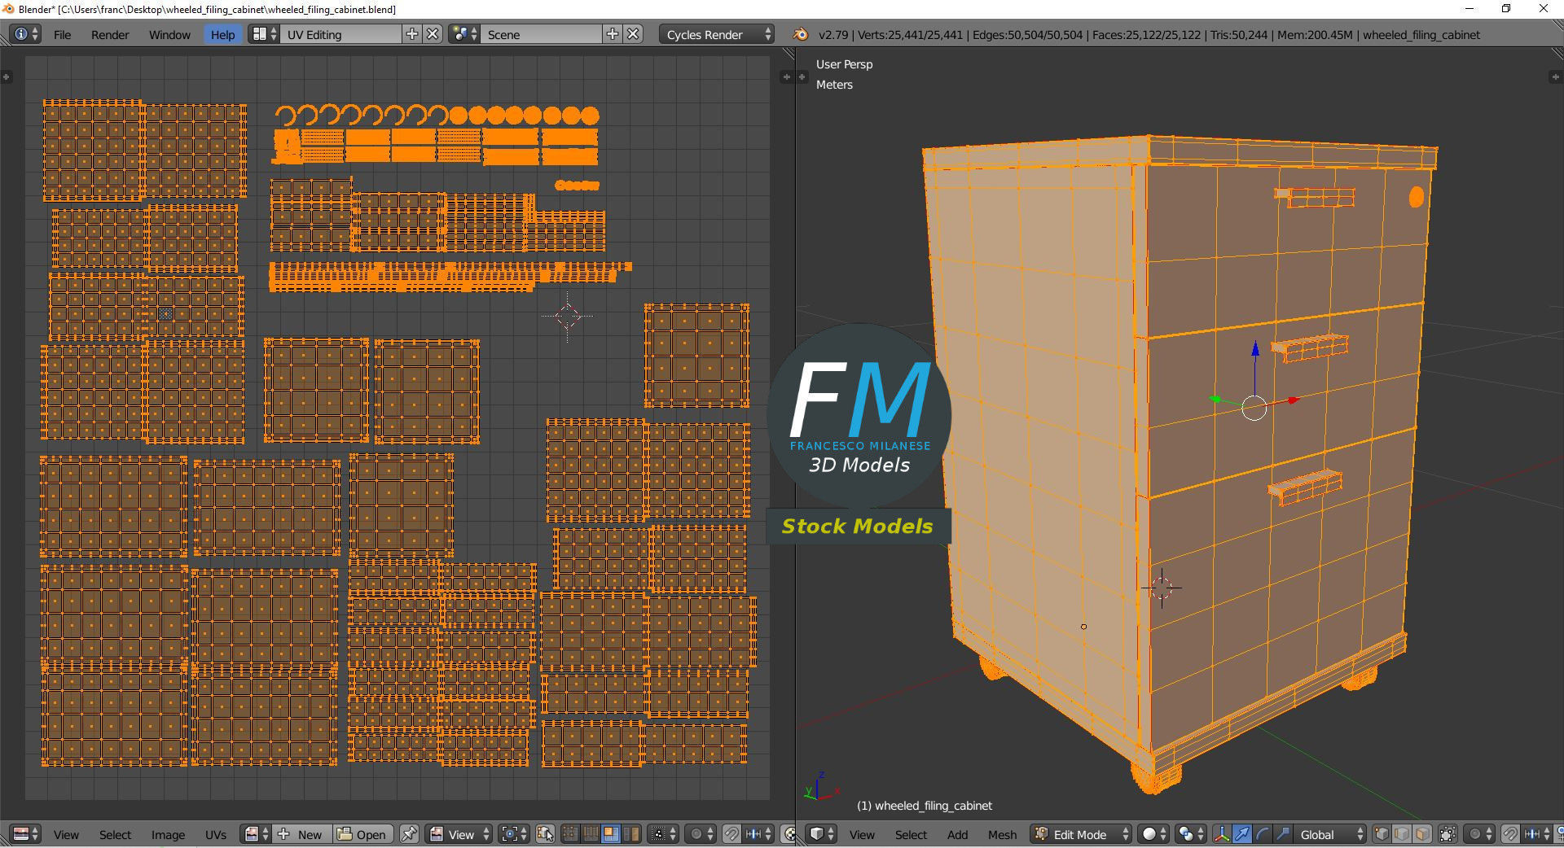Select mesh vertex select mode
This screenshot has width=1564, height=848.
(1382, 834)
